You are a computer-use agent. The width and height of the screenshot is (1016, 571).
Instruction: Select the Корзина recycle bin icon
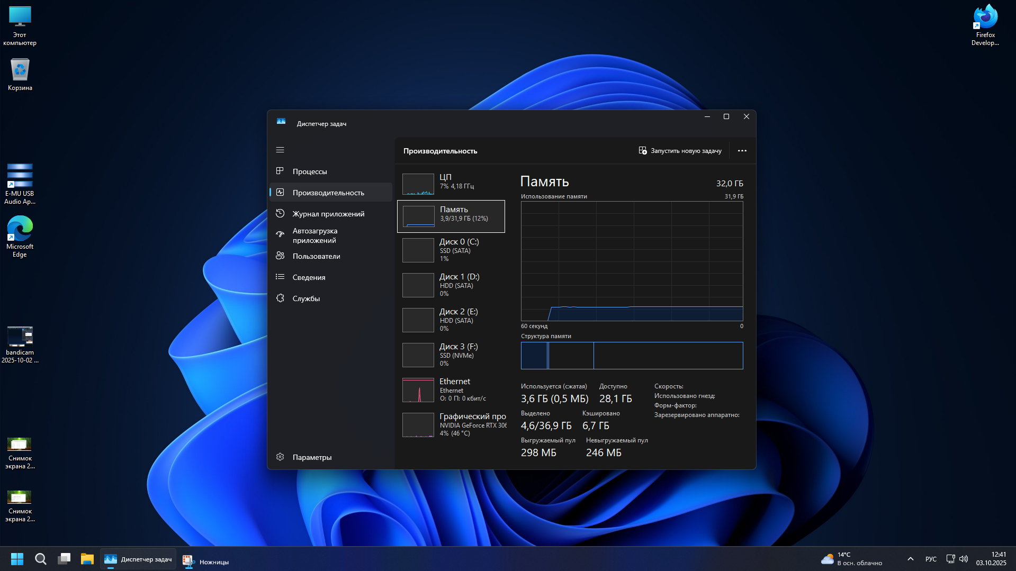[x=20, y=74]
